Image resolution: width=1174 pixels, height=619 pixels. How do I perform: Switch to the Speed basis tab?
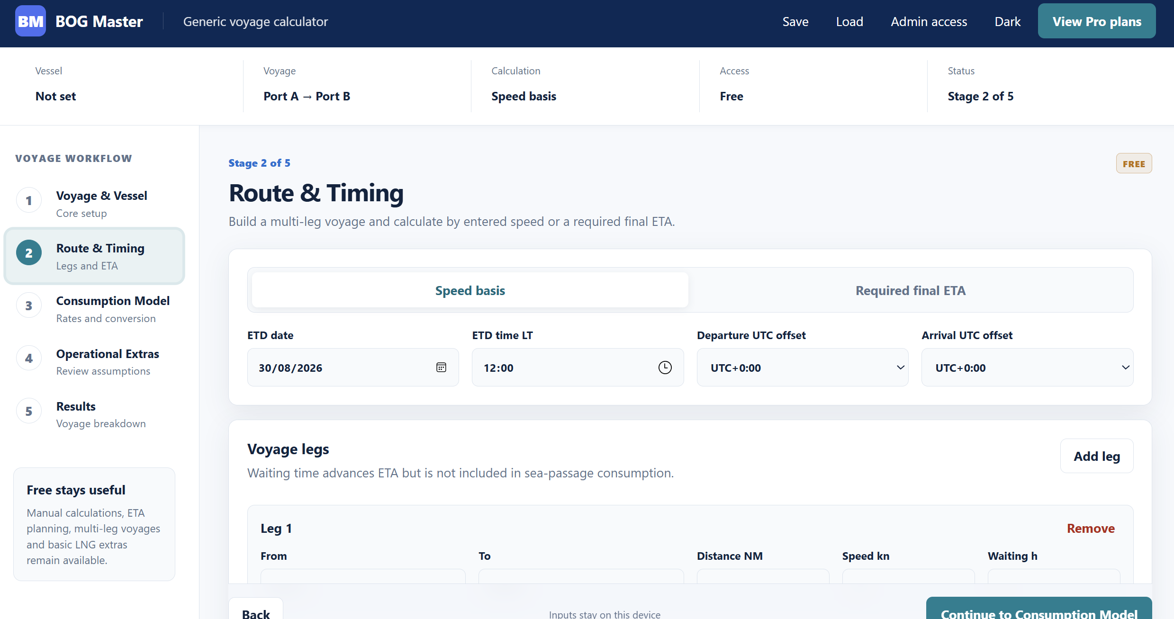coord(470,290)
